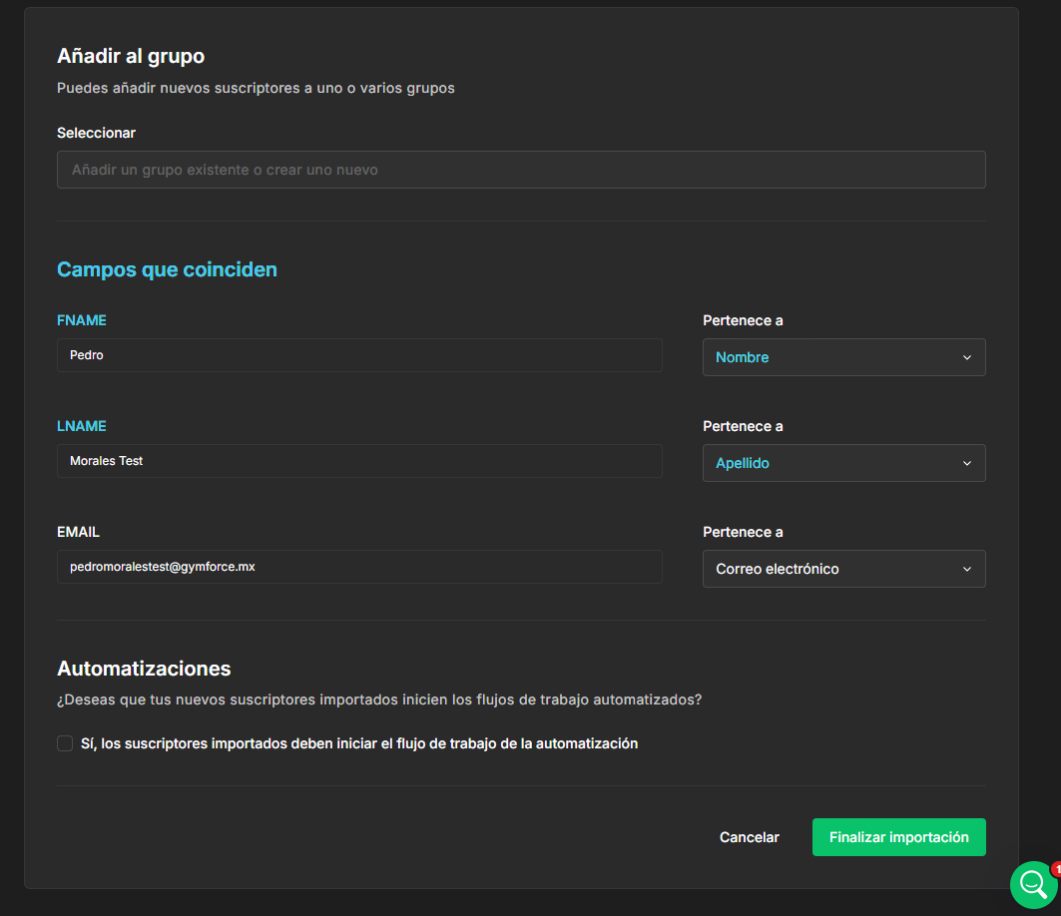Click the blue FNAME field label

[x=82, y=320]
